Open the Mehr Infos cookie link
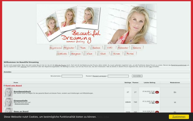Screen dimensions: 193x121 click(x=103, y=117)
